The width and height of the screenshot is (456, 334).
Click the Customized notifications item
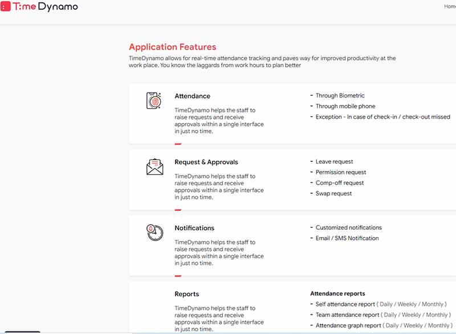point(348,227)
